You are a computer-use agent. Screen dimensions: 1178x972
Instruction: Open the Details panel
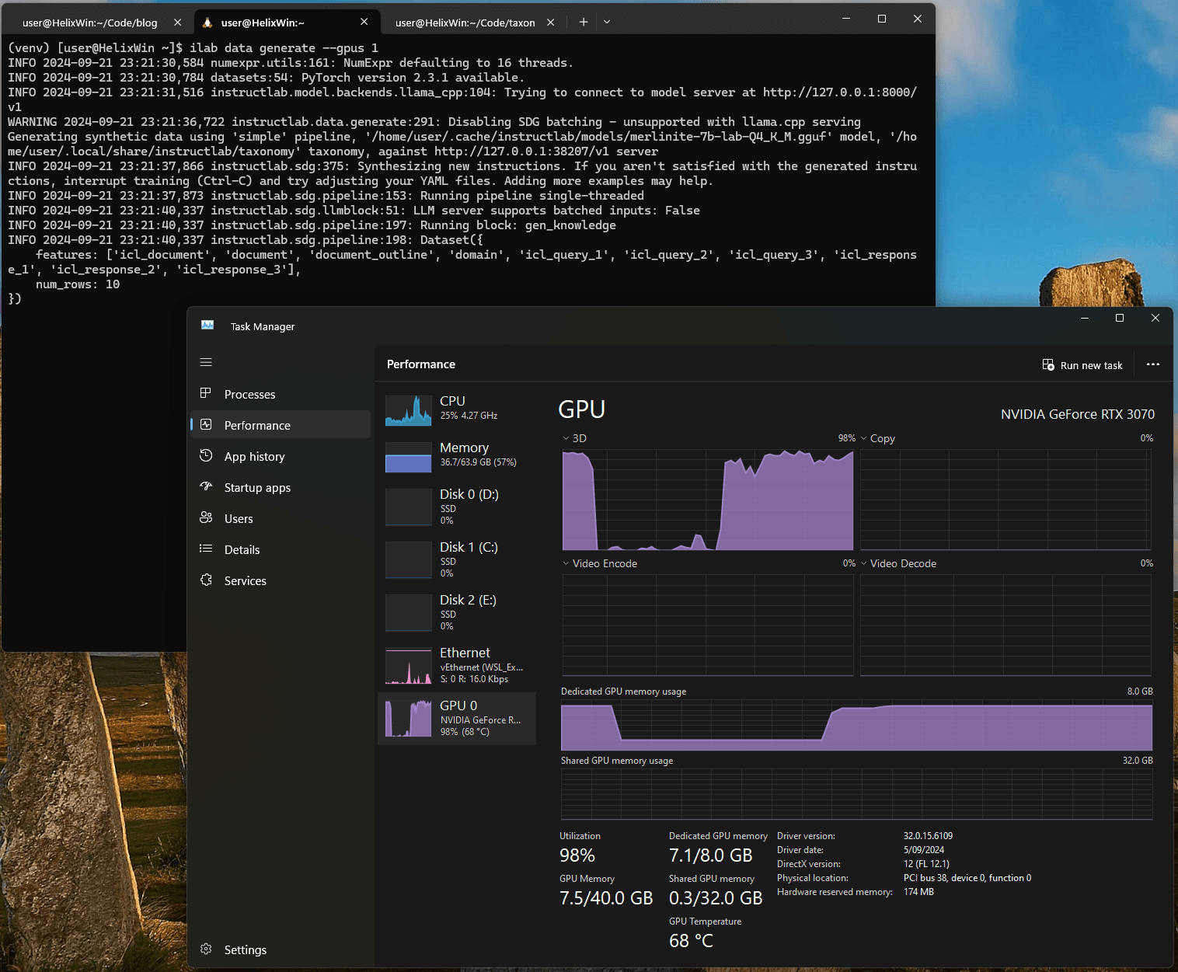pos(241,549)
